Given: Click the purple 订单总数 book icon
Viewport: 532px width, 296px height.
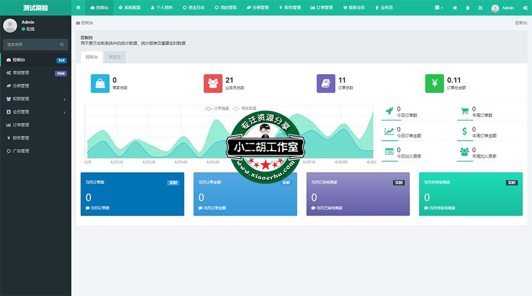Looking at the screenshot, I should (326, 83).
